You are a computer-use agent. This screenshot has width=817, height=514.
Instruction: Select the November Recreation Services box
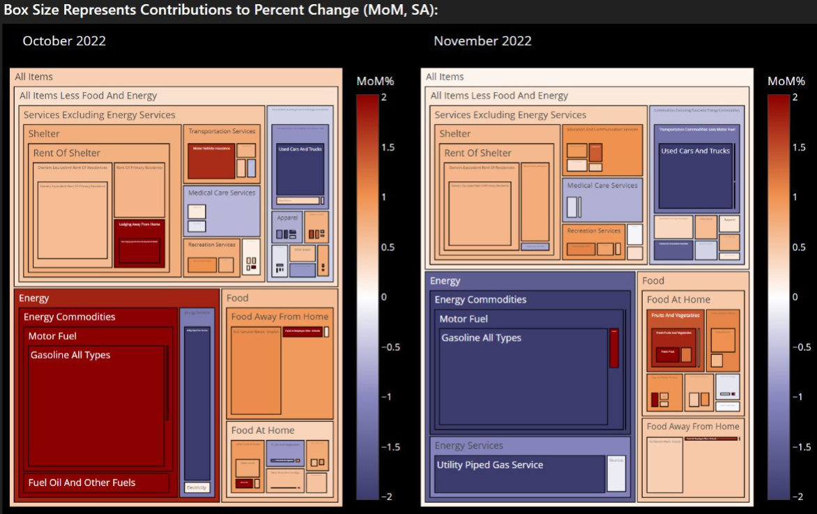594,241
